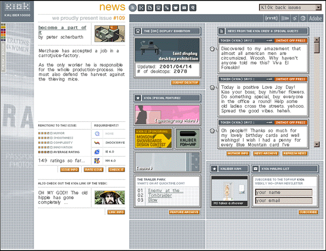This screenshot has width=326, height=251.
Task: Click the Internet Explorer 4.0 requirement icon
Action: (x=97, y=152)
